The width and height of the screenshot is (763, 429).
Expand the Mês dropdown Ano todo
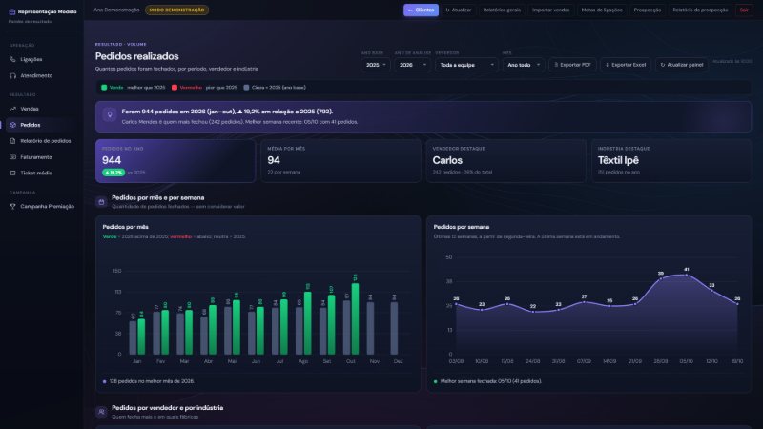point(524,65)
